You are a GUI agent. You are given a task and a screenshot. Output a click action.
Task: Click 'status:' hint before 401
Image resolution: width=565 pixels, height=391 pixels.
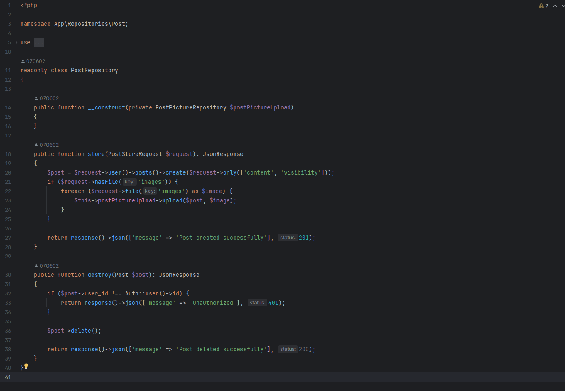click(257, 303)
